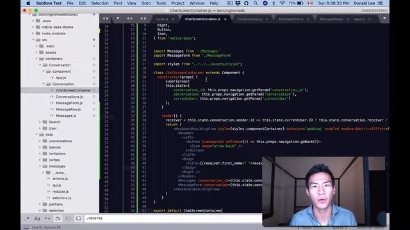This screenshot has width=410, height=230.
Task: Toggle wrap search option
Action: click(58, 218)
